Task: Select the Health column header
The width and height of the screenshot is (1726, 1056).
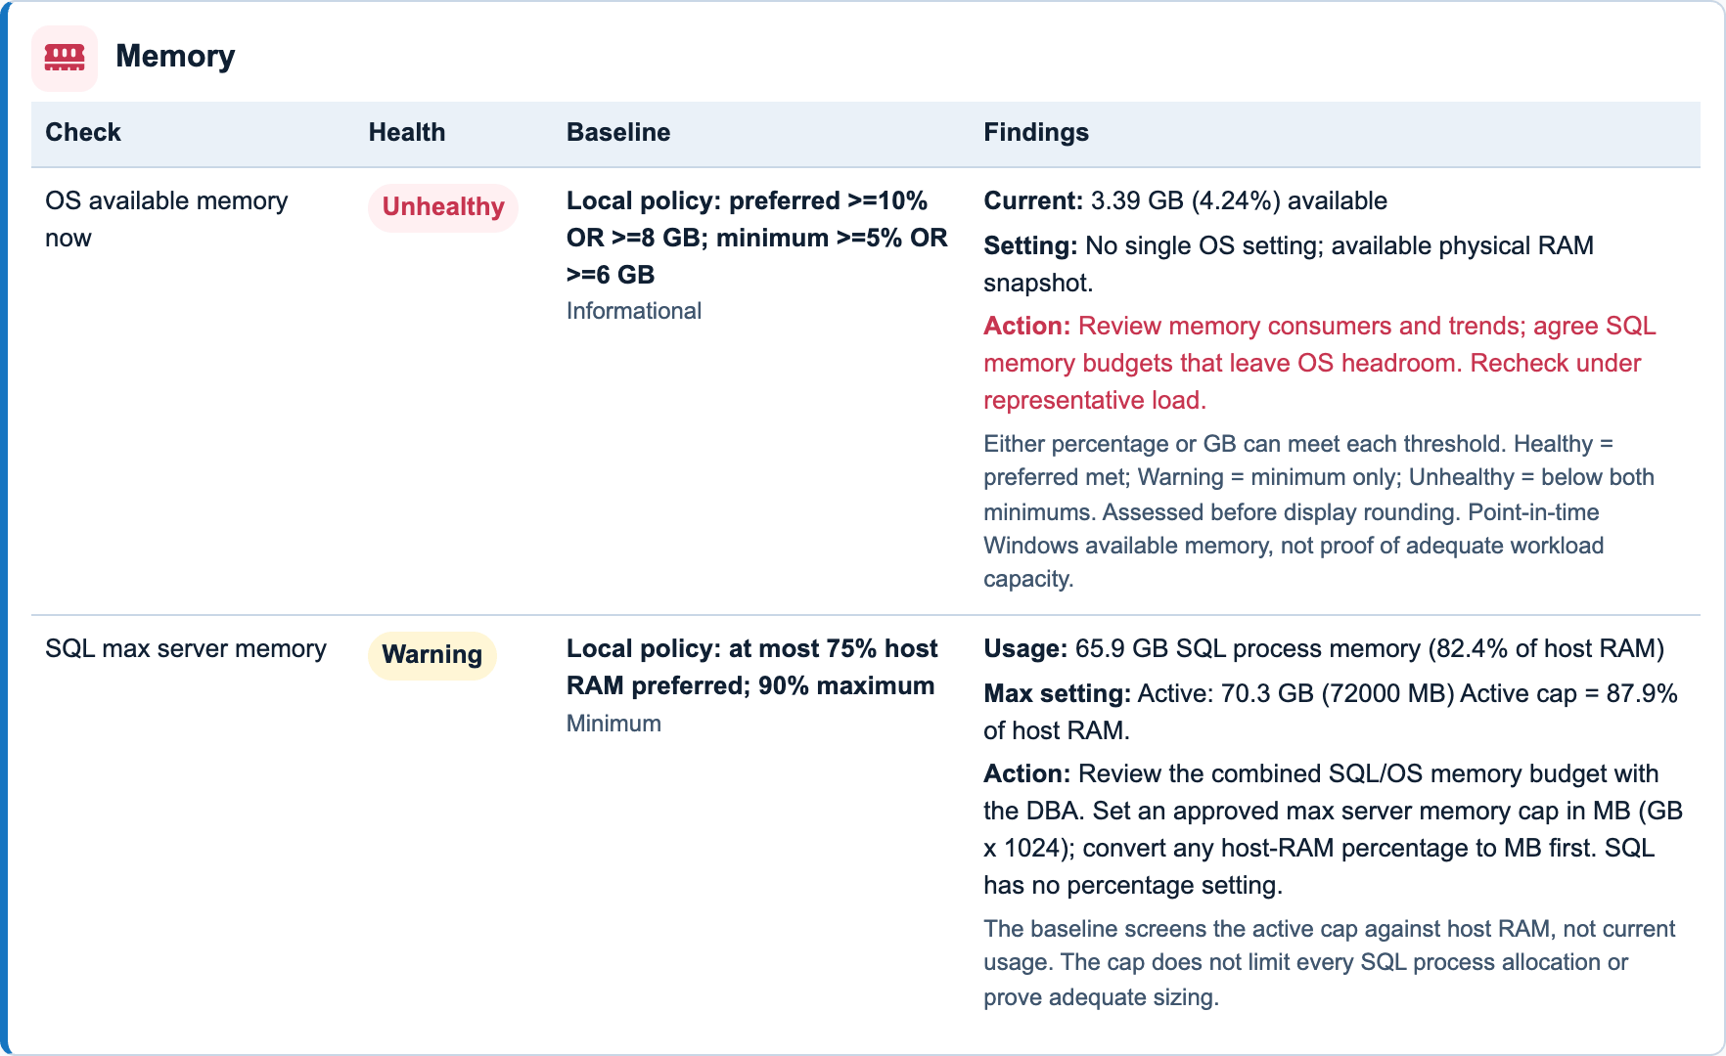Action: coord(407,132)
